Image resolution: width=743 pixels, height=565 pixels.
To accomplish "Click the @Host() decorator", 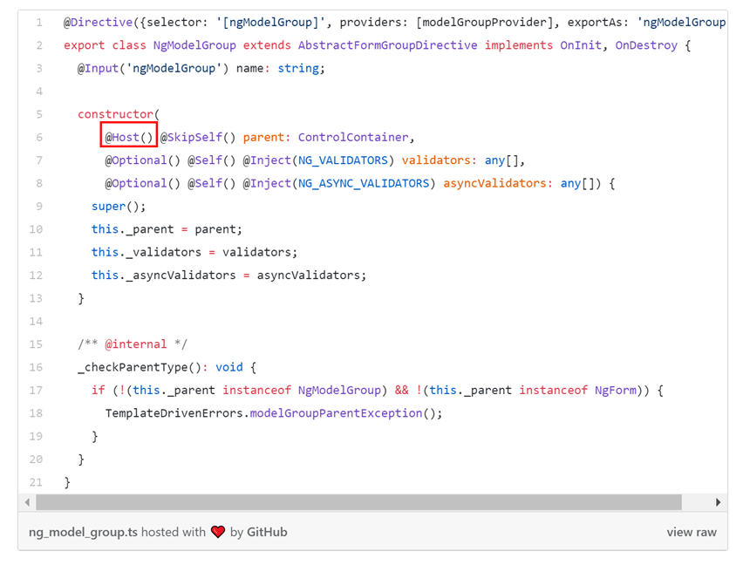I will (129, 138).
